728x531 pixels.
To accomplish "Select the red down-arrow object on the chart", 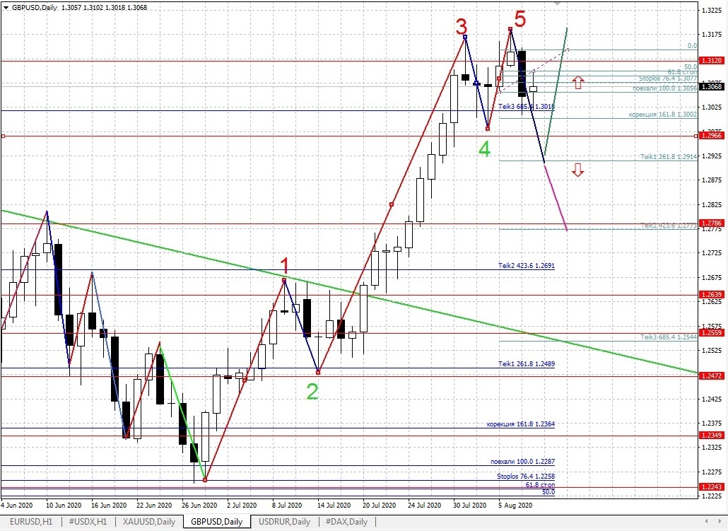I will click(577, 170).
